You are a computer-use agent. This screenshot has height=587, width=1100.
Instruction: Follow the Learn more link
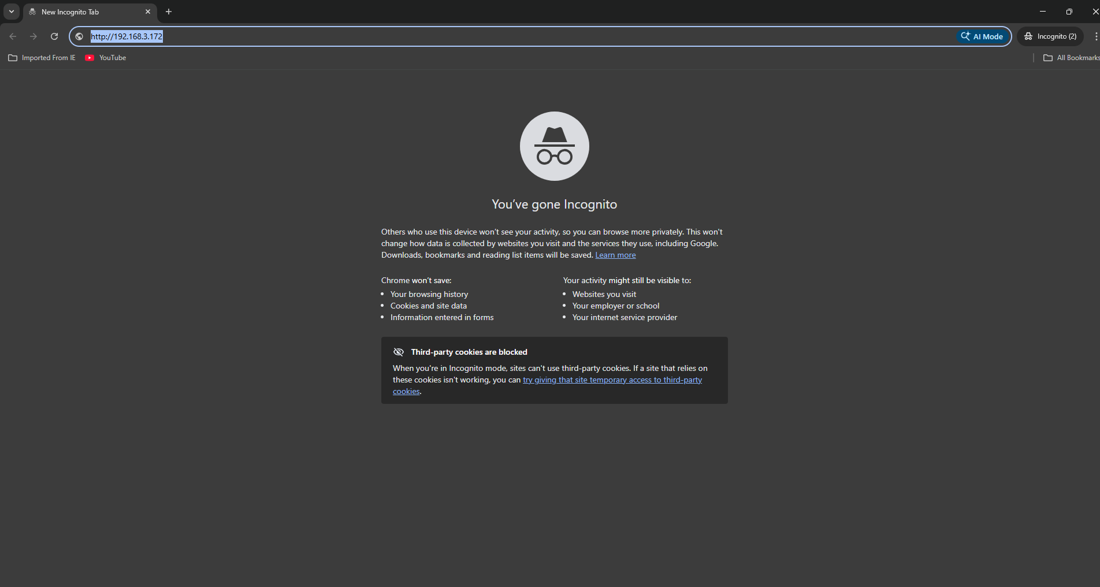(x=615, y=255)
